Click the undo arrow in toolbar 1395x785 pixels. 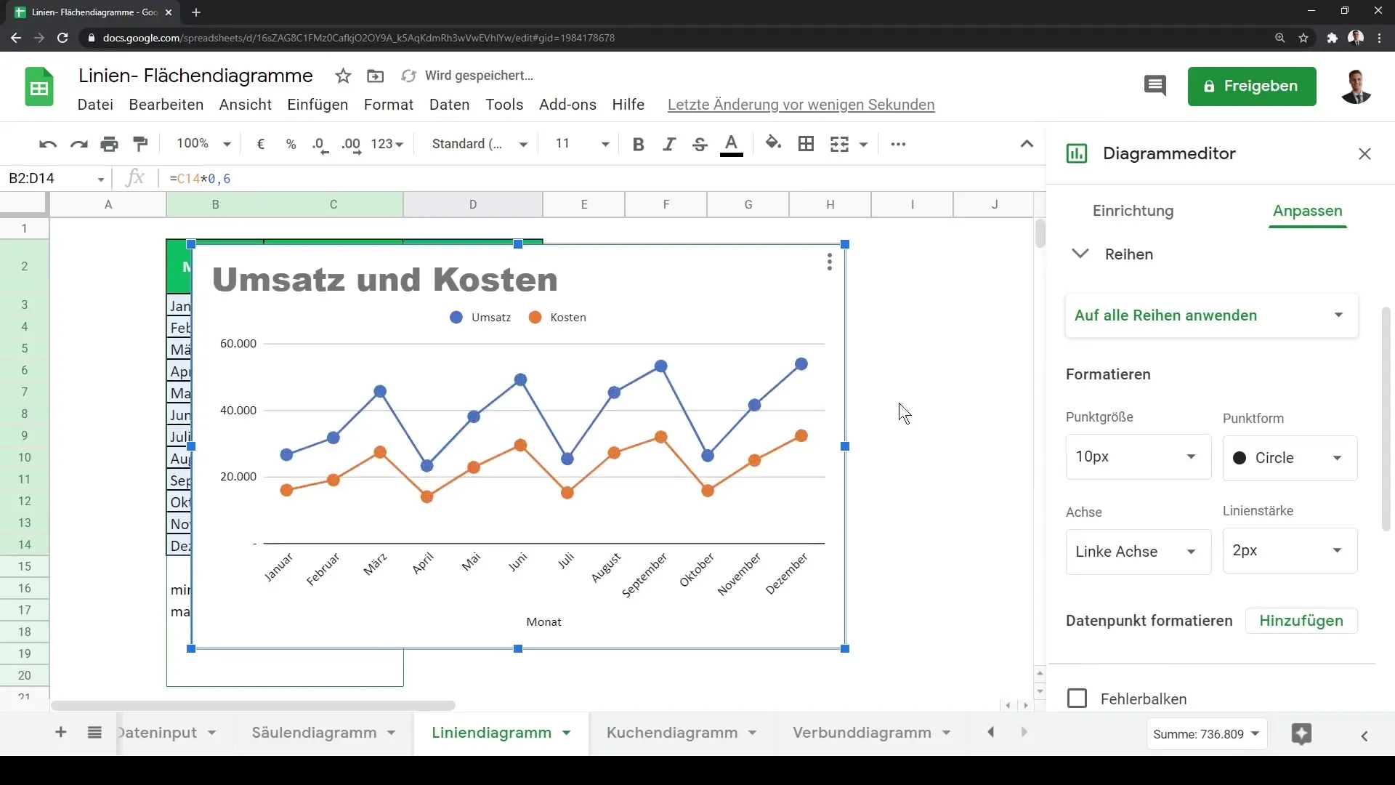point(48,144)
